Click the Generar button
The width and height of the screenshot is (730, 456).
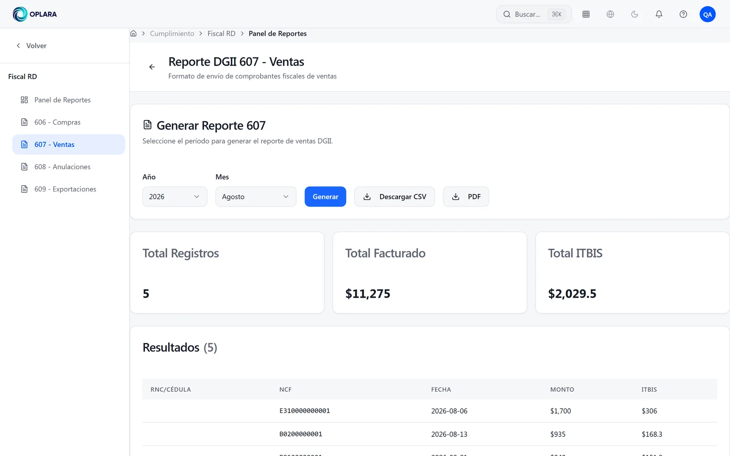pos(325,197)
